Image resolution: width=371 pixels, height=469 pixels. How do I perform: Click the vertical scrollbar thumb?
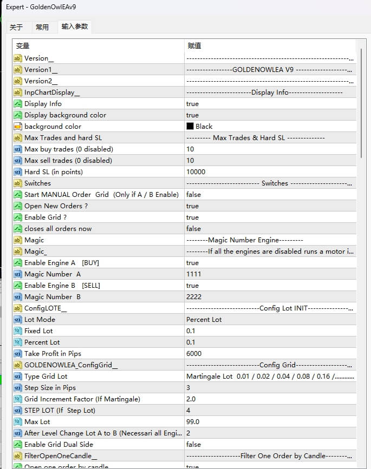(361, 103)
